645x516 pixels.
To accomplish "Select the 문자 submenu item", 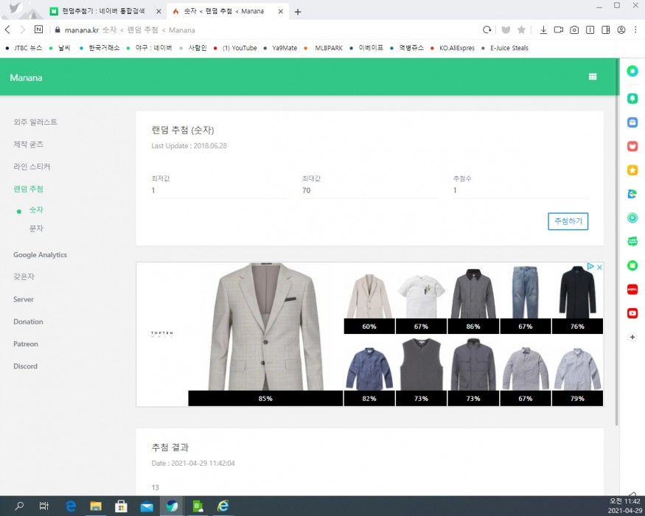I will click(x=36, y=228).
